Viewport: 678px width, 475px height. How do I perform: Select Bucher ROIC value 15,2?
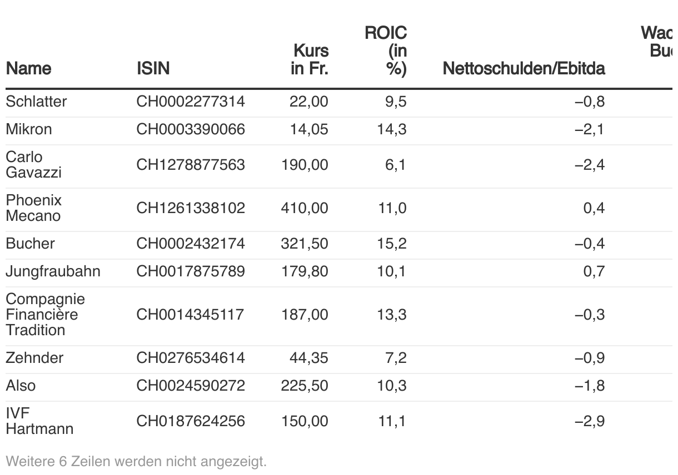point(392,244)
